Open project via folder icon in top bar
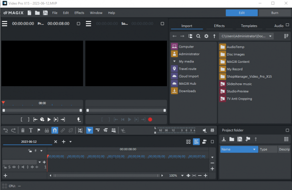The height and width of the screenshot is (190, 292). [37, 13]
